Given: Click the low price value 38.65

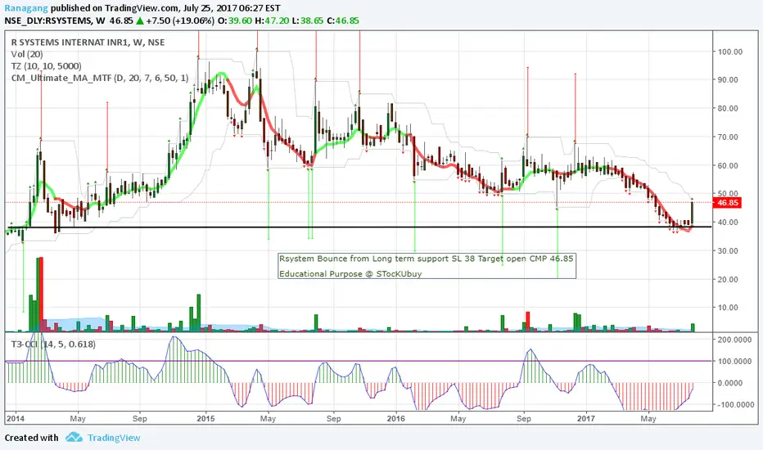Looking at the screenshot, I should click(x=312, y=20).
